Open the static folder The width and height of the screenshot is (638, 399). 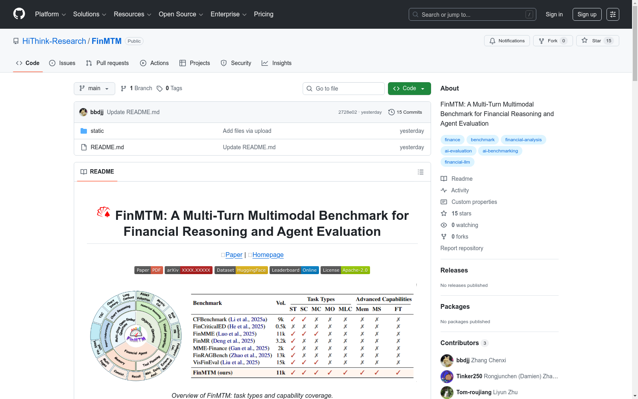(97, 131)
